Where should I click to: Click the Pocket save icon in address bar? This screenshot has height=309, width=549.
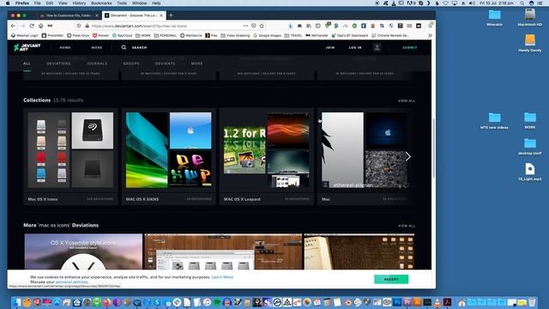click(254, 26)
